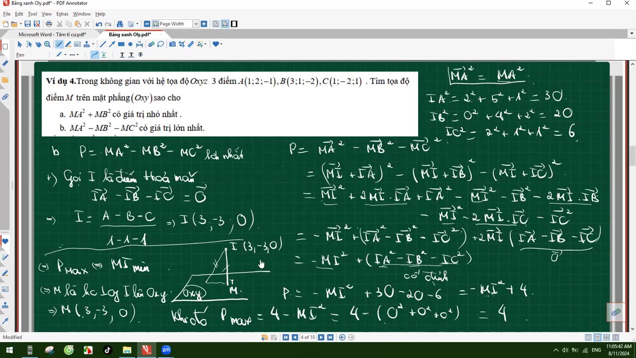Open Zoom app in the taskbar
The height and width of the screenshot is (358, 636).
click(x=166, y=350)
